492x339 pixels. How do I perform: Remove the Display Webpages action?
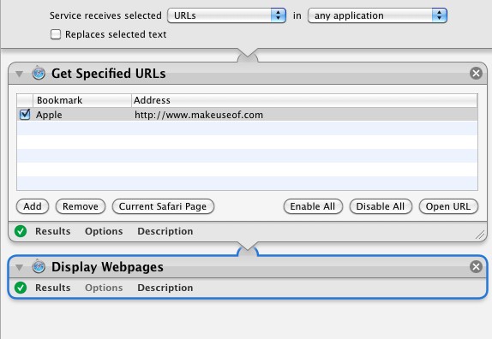coord(476,267)
